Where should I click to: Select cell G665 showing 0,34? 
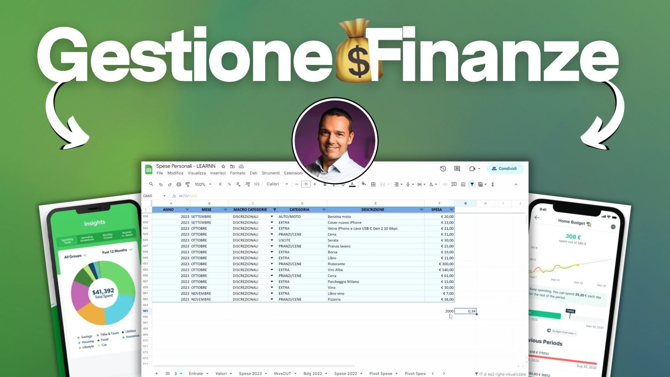tap(466, 311)
